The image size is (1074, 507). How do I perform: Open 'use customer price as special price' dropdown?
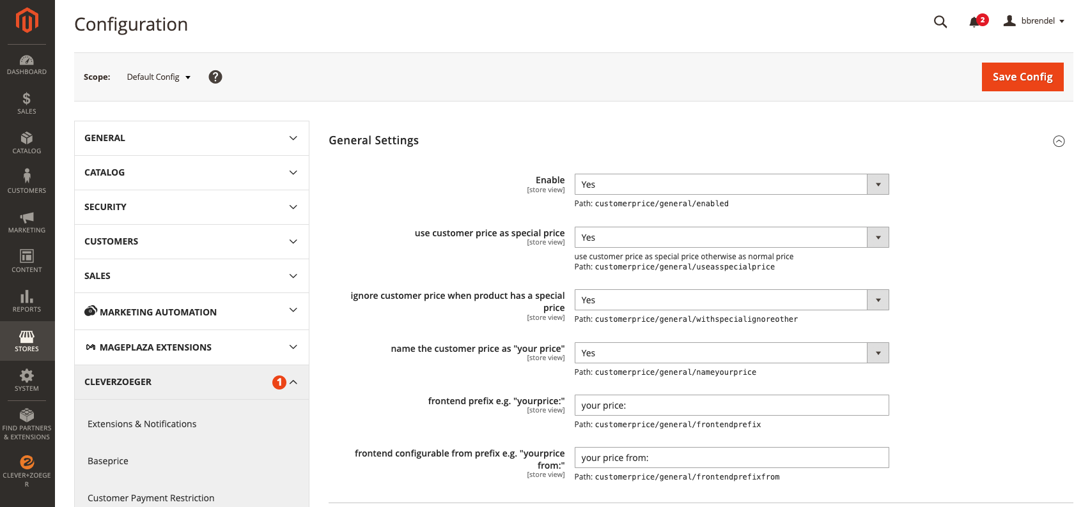[731, 238]
